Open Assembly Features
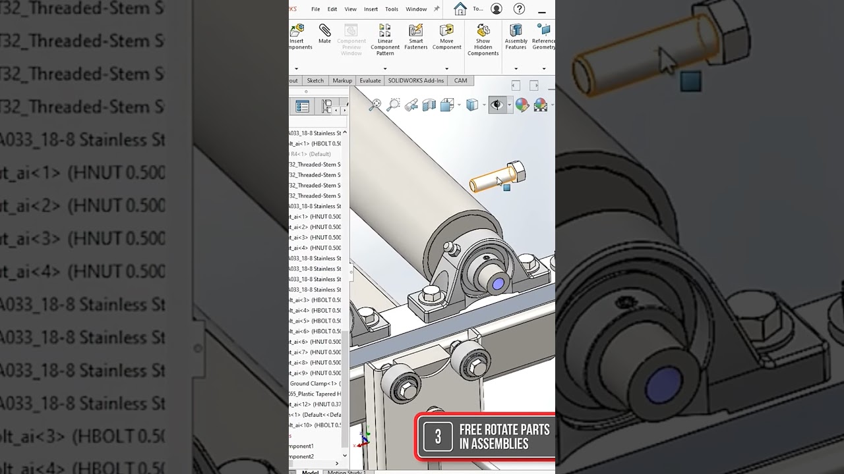This screenshot has height=474, width=844. click(516, 37)
